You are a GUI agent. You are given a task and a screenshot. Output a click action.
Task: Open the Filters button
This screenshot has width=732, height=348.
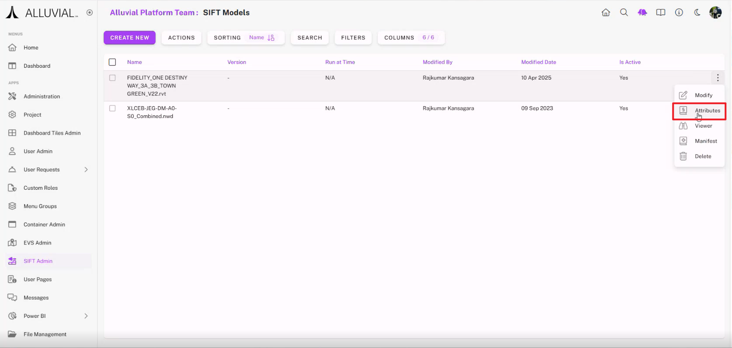point(353,38)
